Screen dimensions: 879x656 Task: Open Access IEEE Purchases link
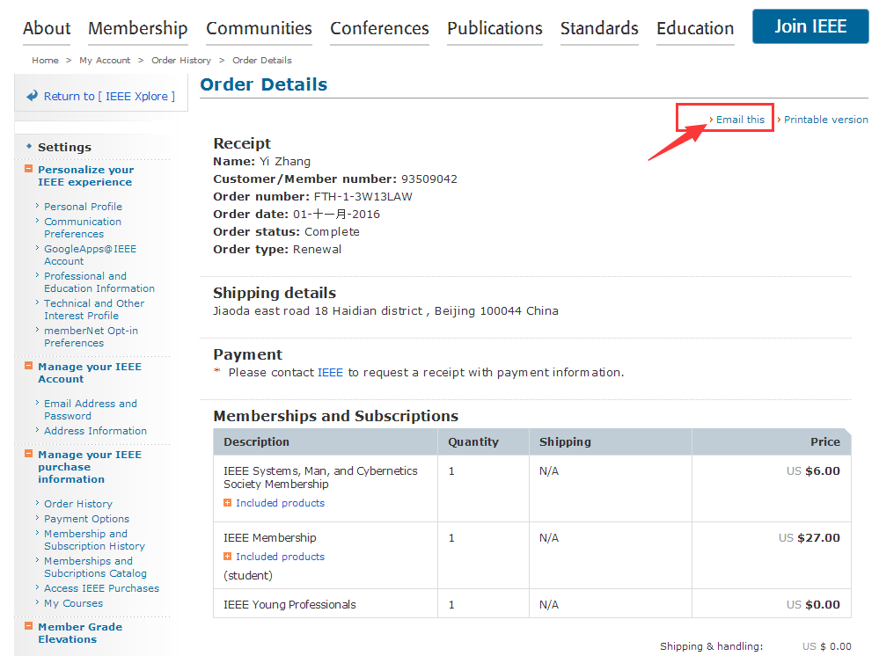point(101,588)
